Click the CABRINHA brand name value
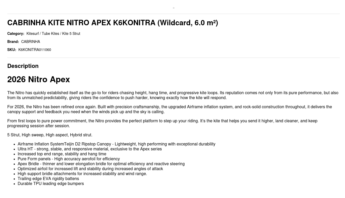345x198 pixels. (x=31, y=42)
